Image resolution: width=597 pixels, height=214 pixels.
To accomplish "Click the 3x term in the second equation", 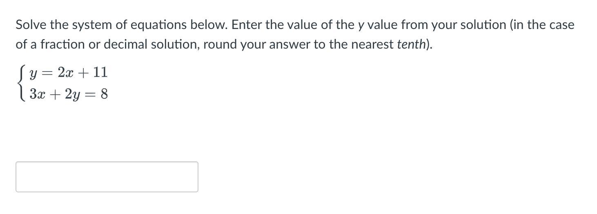I will tap(37, 94).
